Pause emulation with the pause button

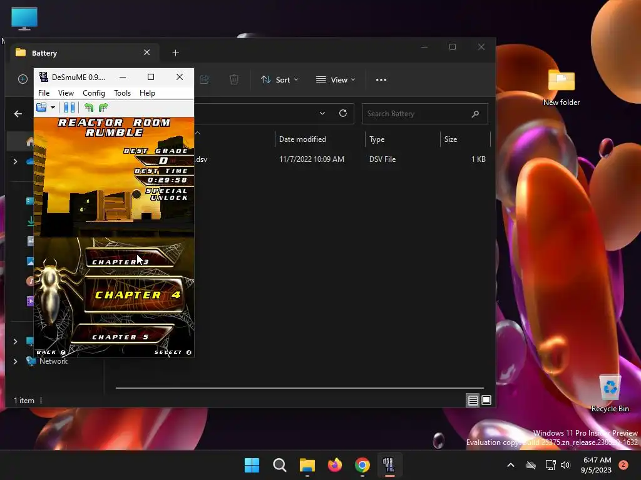pyautogui.click(x=69, y=107)
